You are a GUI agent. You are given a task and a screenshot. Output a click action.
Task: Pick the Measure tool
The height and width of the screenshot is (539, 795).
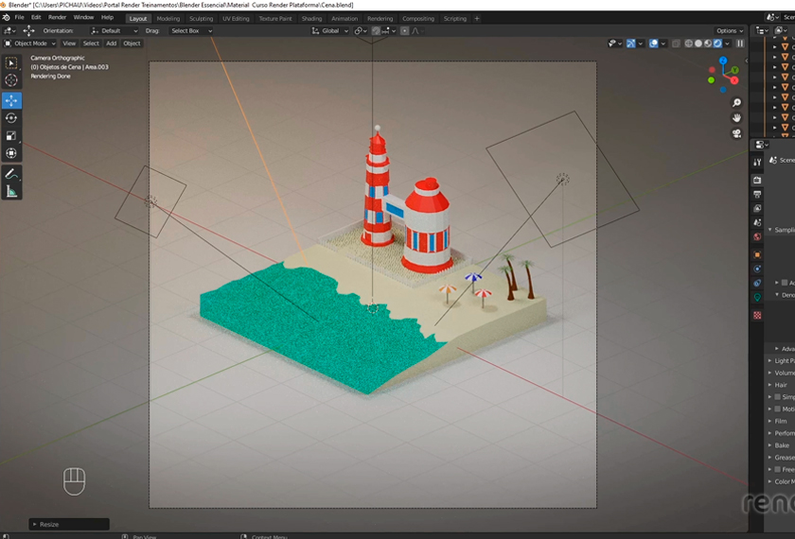coord(11,191)
